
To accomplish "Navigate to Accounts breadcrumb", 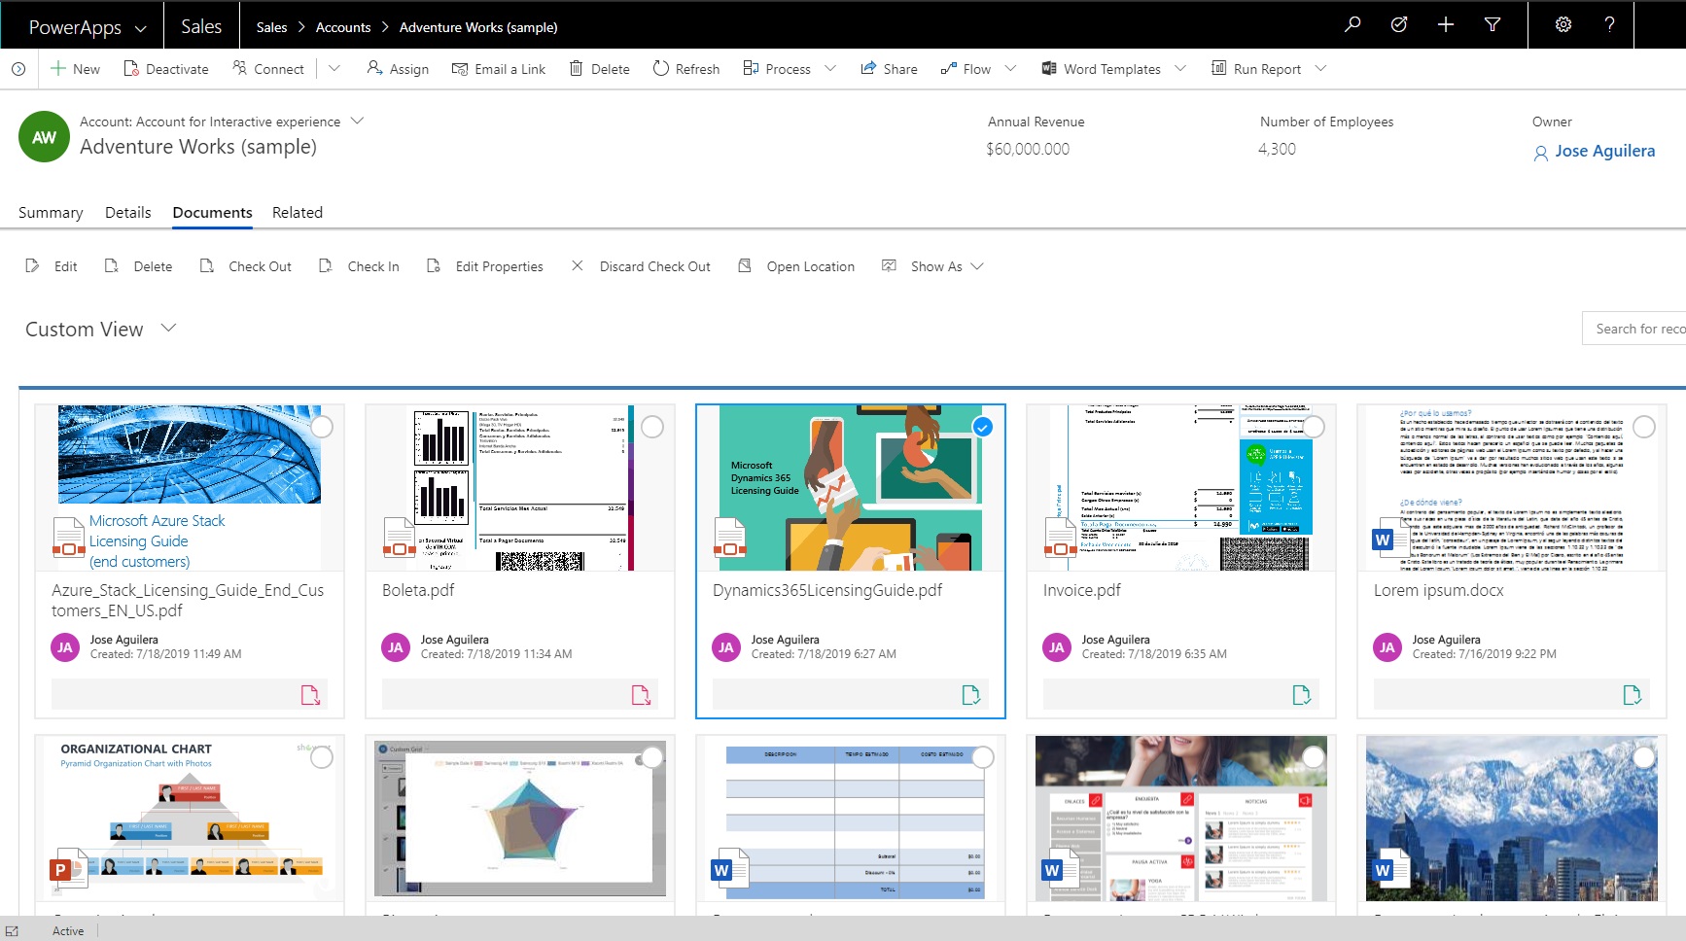I will pos(343,27).
